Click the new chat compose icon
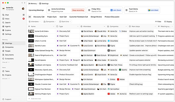The width and height of the screenshot is (175, 102). (24, 15)
